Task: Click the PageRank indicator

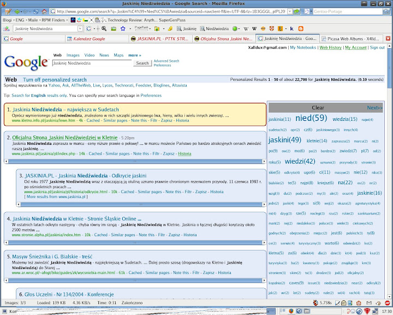Action: click(141, 28)
